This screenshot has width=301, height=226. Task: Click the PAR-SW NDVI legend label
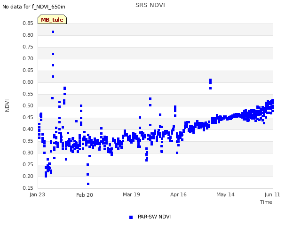[154, 217]
